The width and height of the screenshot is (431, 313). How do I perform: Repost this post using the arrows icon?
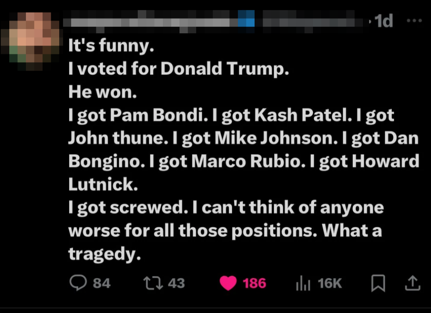pos(152,283)
